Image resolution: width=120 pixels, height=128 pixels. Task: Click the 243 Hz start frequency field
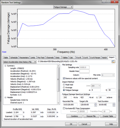[67, 97]
